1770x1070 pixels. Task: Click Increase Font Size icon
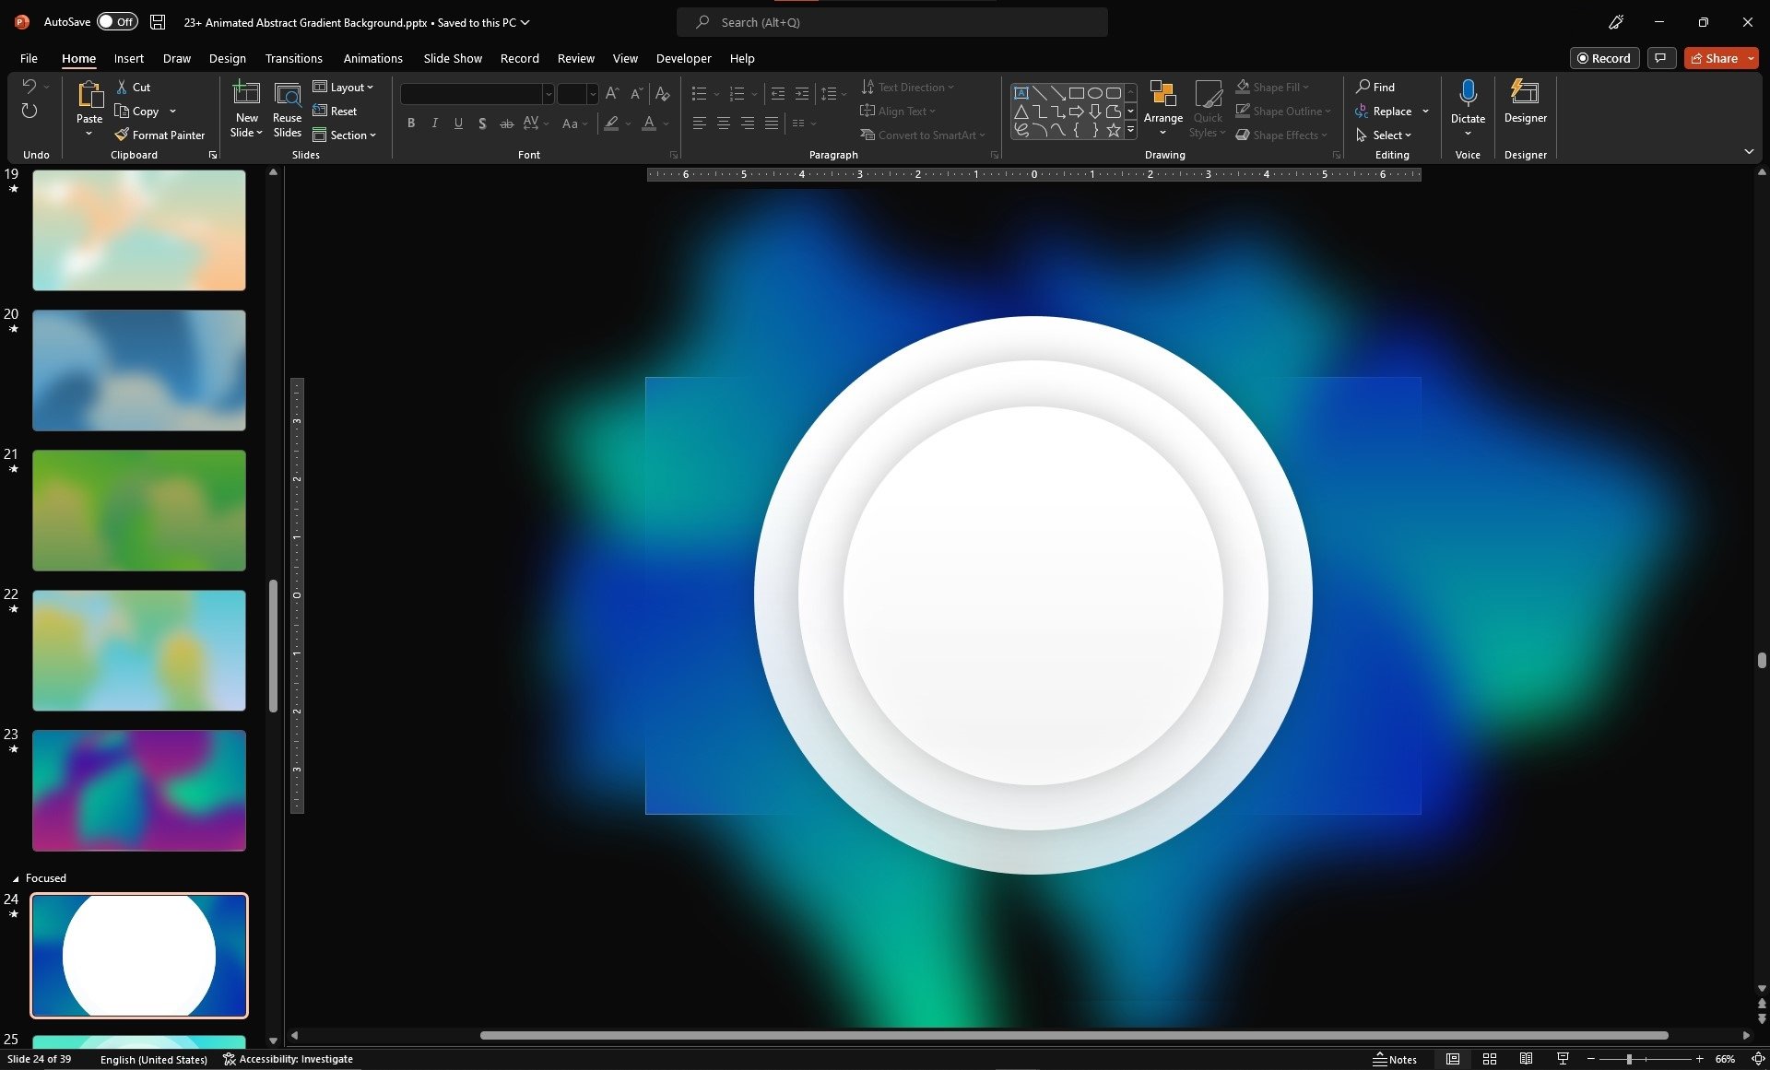tap(612, 94)
